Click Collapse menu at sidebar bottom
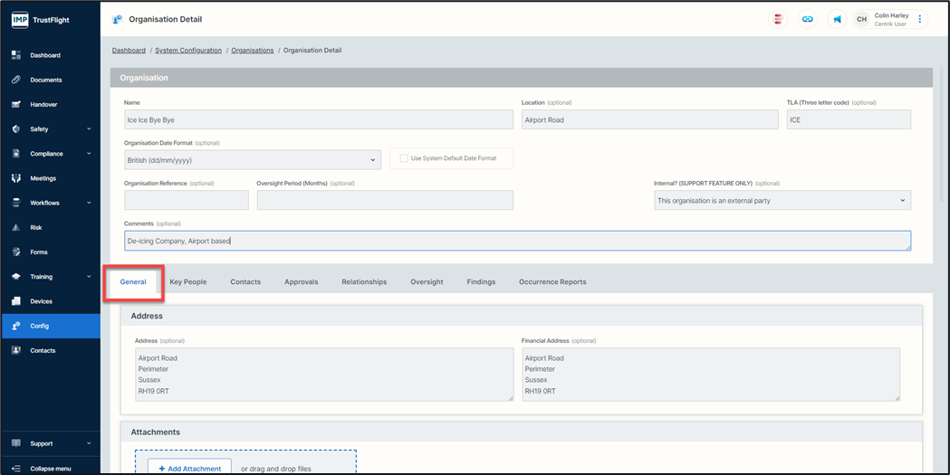The image size is (950, 475). tap(50, 469)
